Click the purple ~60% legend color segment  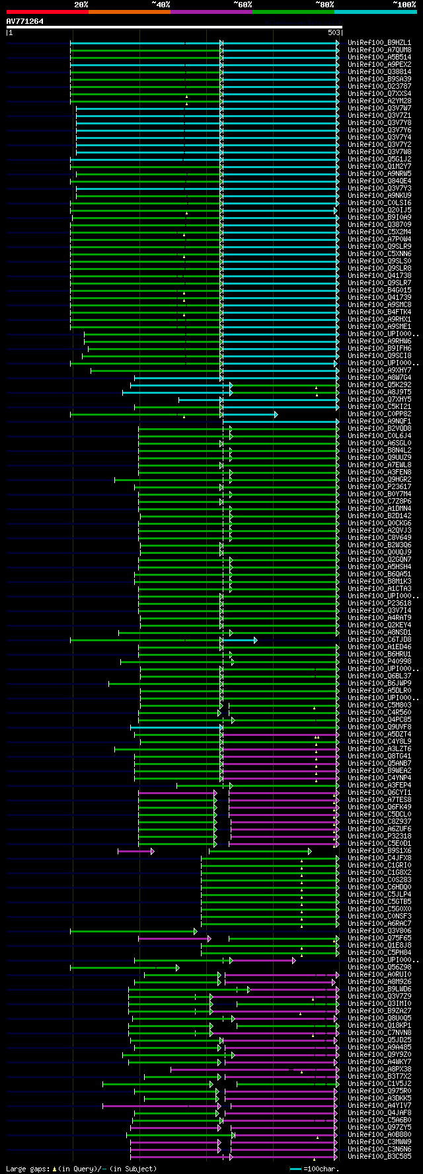[x=211, y=12]
